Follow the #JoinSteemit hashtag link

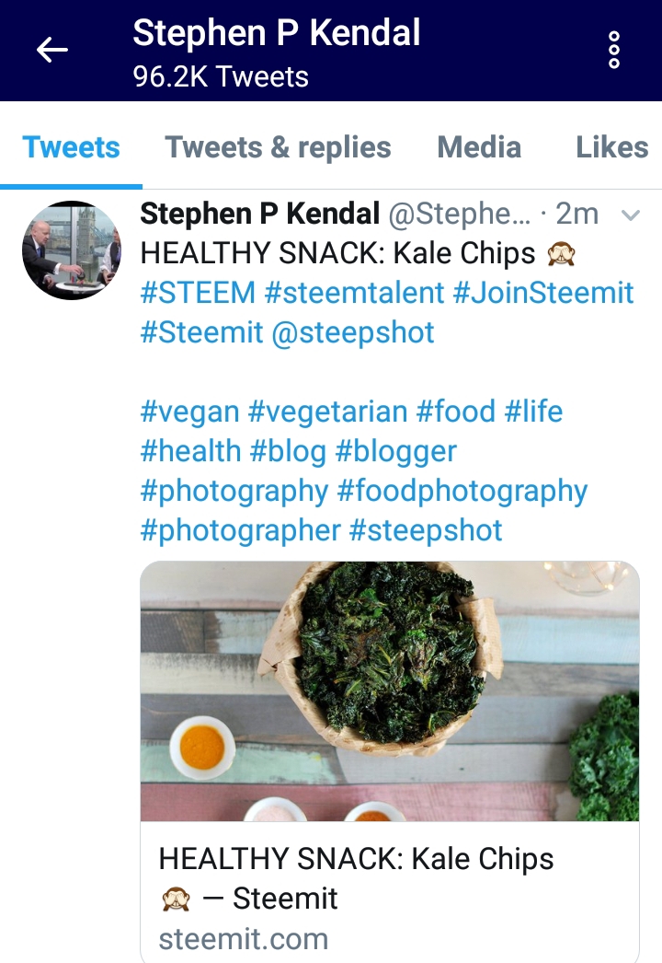click(x=543, y=293)
